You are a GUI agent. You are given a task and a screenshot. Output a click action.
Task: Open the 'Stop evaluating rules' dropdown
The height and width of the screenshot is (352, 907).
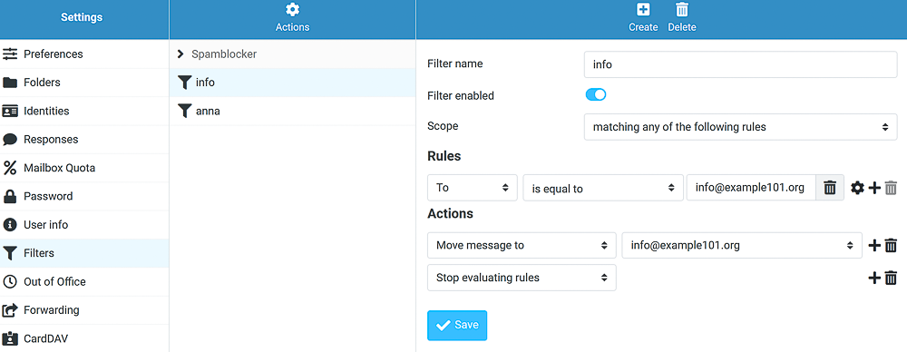tap(522, 278)
